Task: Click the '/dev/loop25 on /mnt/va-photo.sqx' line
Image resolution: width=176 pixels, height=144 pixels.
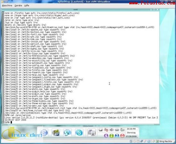Action: 35,89
